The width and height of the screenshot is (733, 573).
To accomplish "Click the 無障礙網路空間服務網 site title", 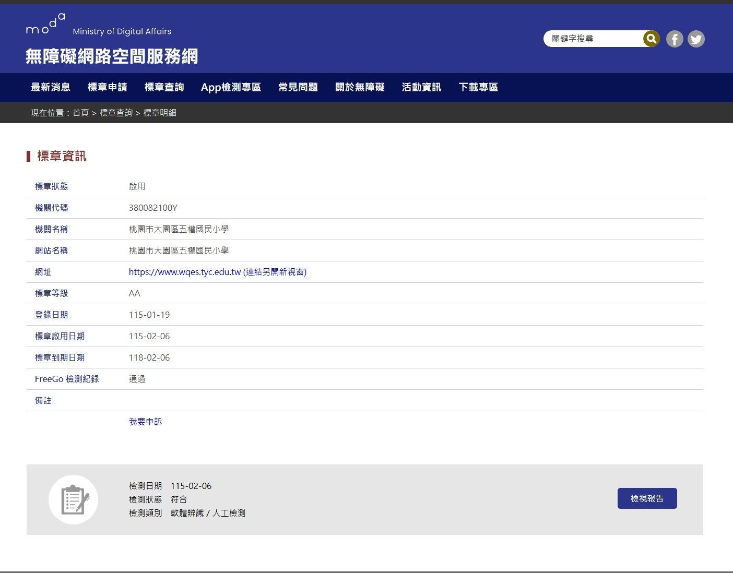I will pyautogui.click(x=112, y=56).
